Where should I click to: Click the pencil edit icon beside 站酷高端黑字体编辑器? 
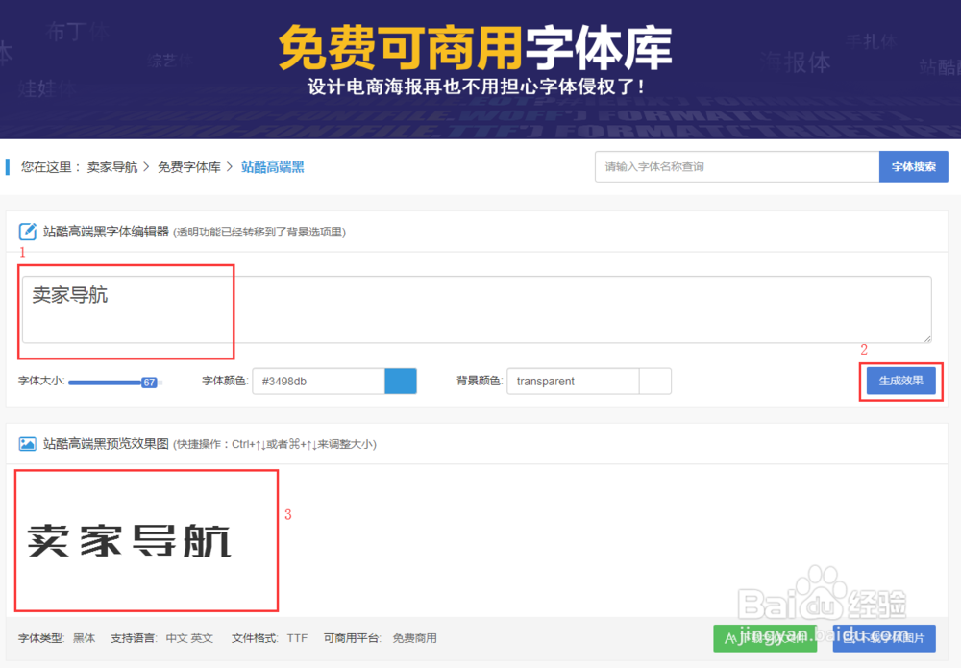coord(26,231)
